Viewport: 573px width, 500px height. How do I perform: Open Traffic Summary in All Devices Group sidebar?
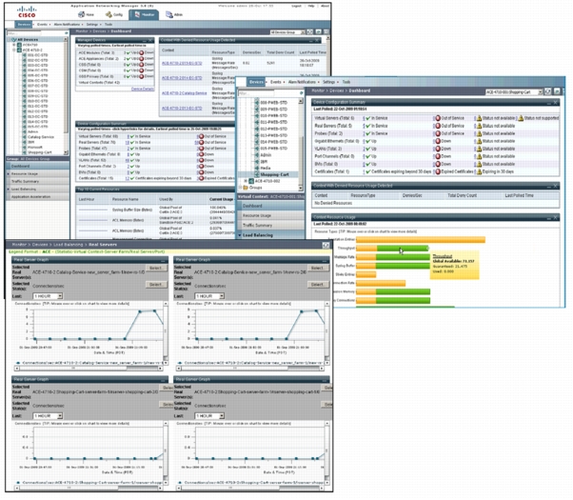37,181
